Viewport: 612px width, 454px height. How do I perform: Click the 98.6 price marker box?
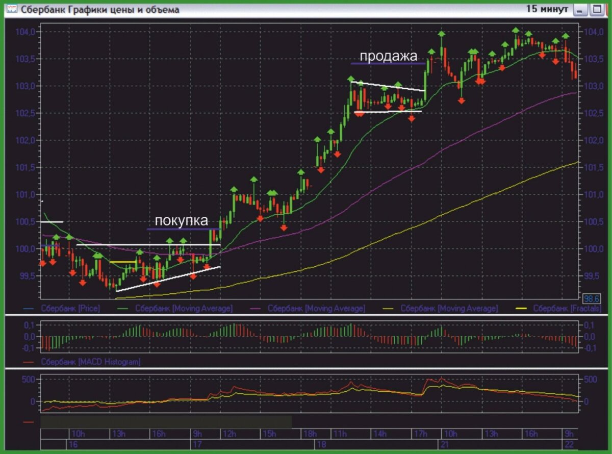(x=591, y=298)
